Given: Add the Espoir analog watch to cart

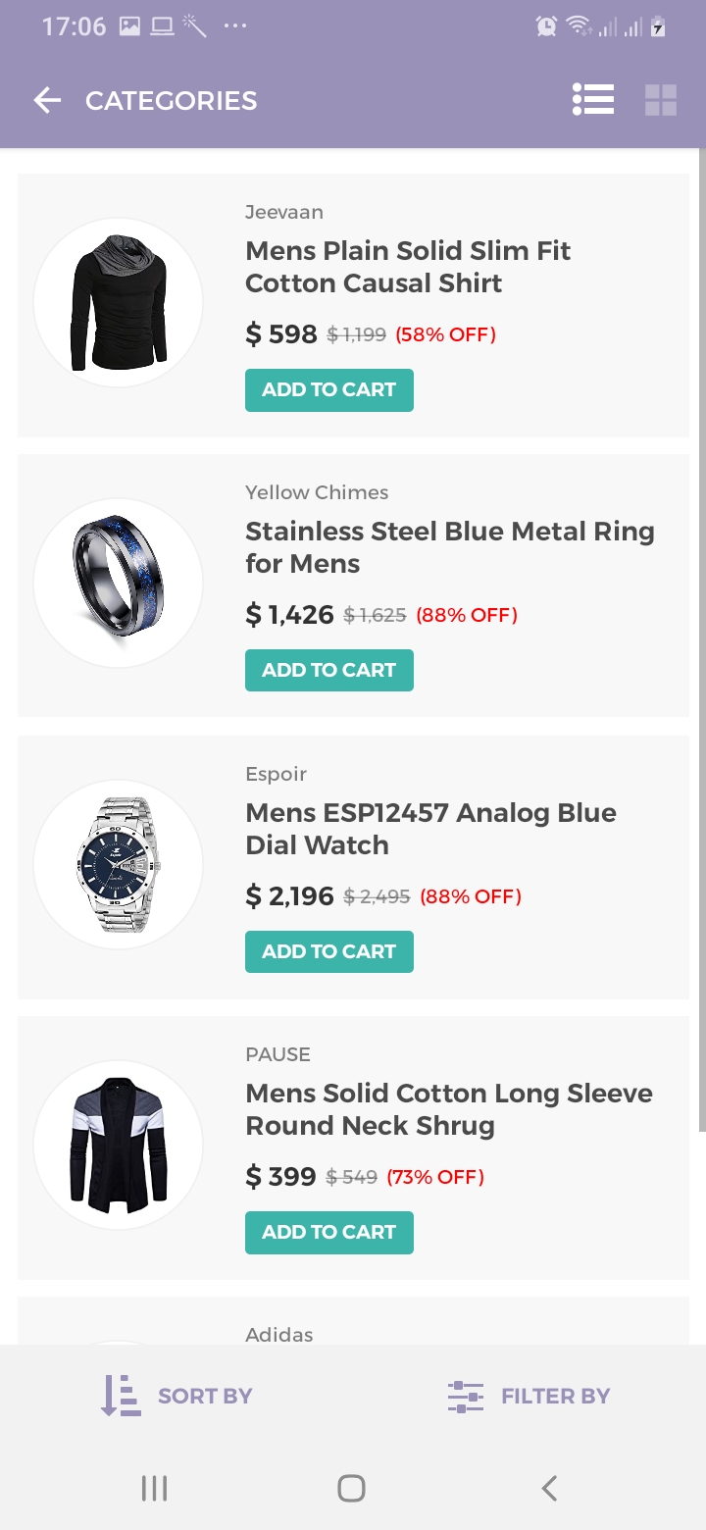Looking at the screenshot, I should [328, 951].
